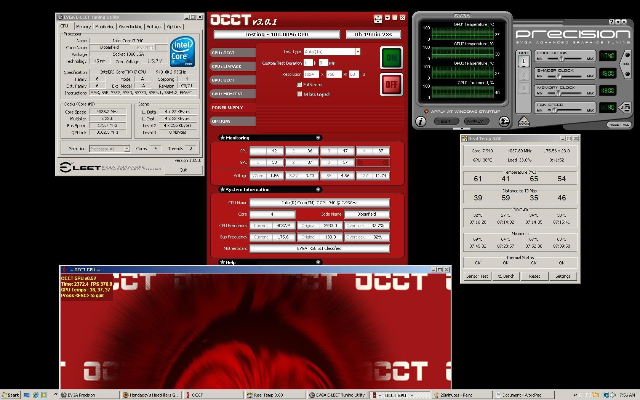Select GPU 2 in Precision

pos(523,75)
